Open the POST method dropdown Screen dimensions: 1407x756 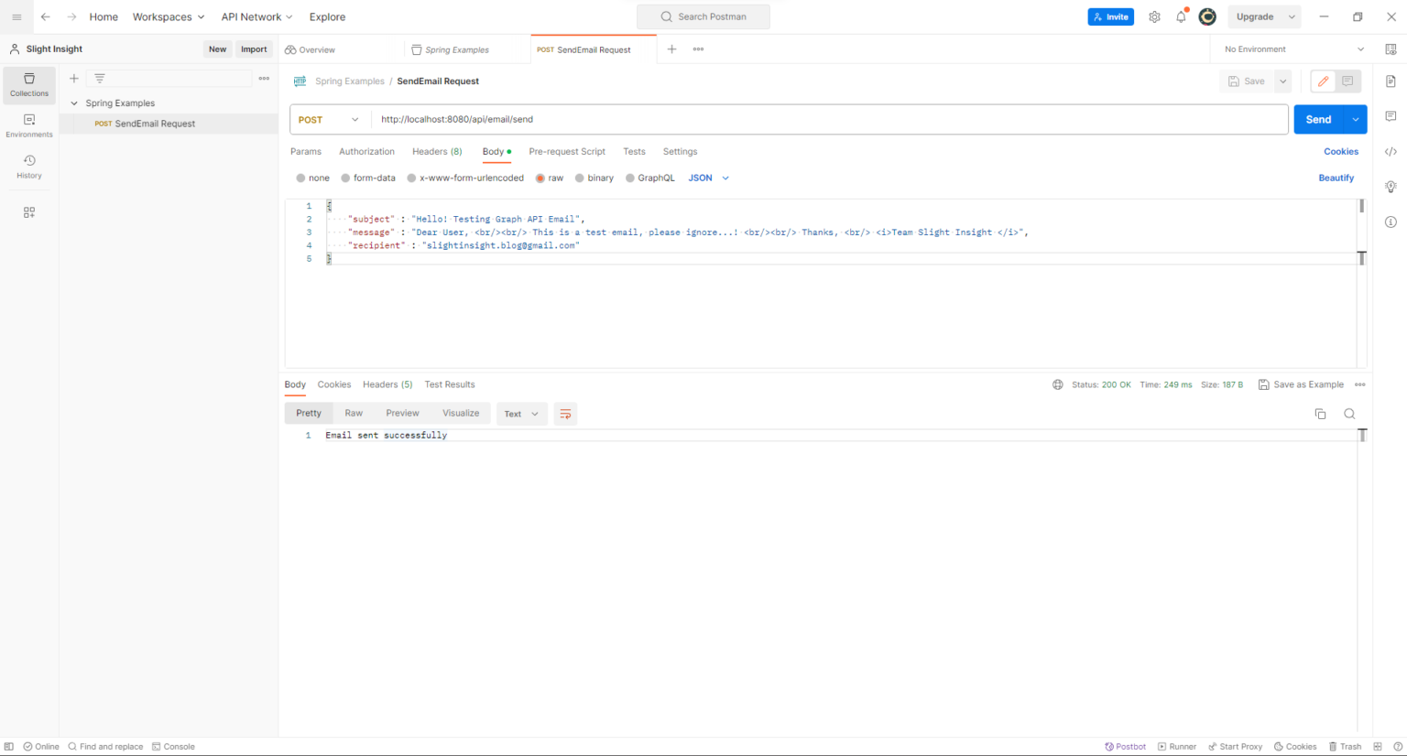(328, 119)
